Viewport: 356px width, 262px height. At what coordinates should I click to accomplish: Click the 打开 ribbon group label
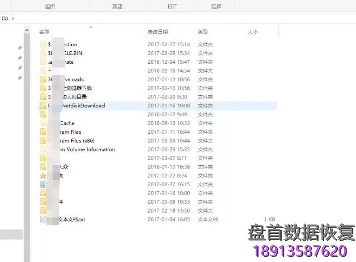tap(172, 6)
